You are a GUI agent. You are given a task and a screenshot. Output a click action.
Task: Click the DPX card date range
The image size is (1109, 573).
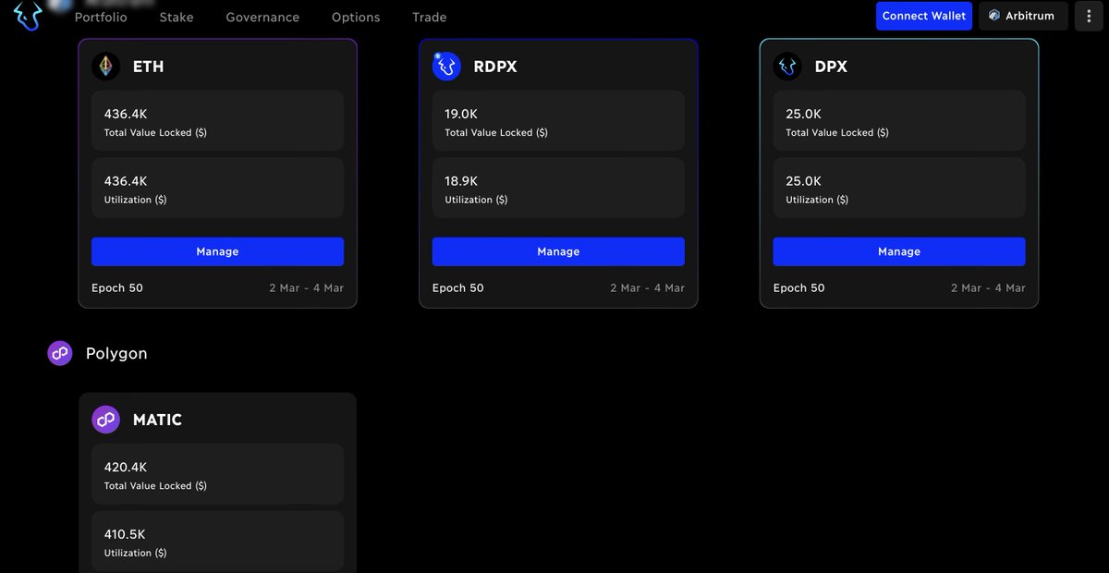[988, 288]
